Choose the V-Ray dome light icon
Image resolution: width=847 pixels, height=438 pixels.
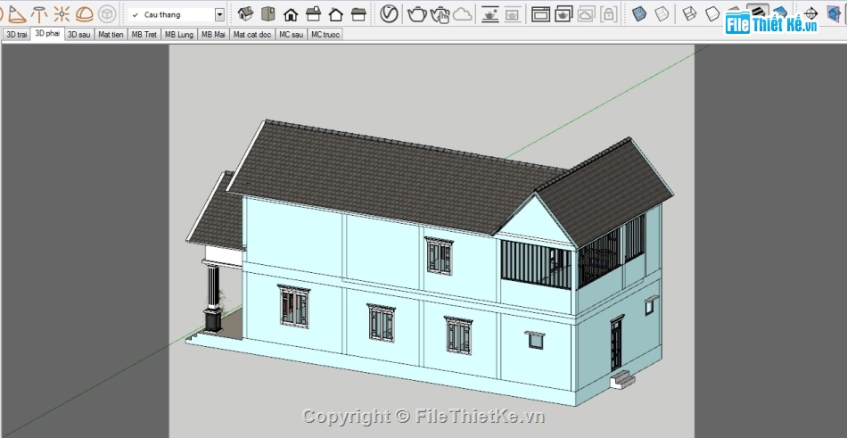coord(85,14)
